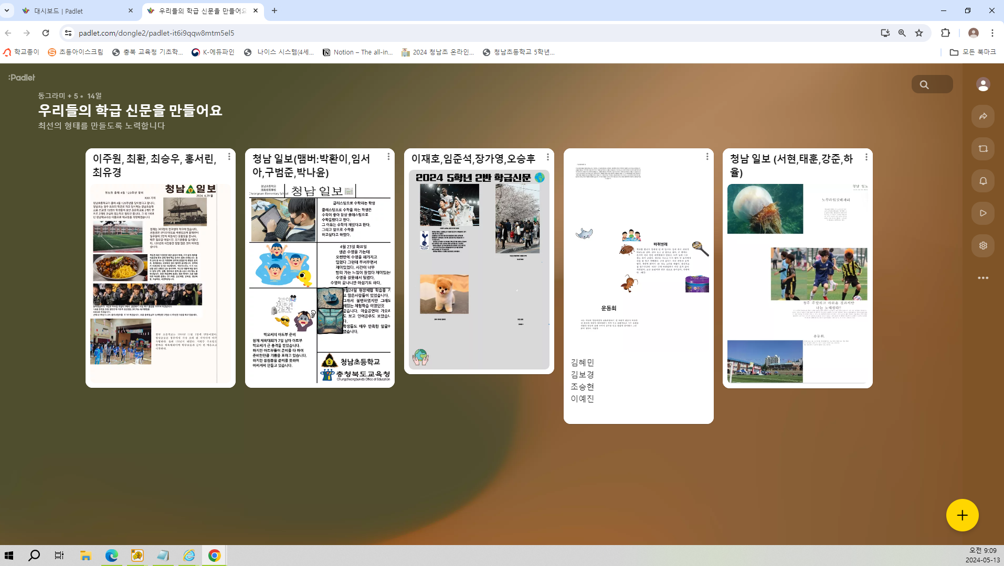Image resolution: width=1004 pixels, height=566 pixels.
Task: Open the 학교종이 bookmark
Action: point(22,52)
